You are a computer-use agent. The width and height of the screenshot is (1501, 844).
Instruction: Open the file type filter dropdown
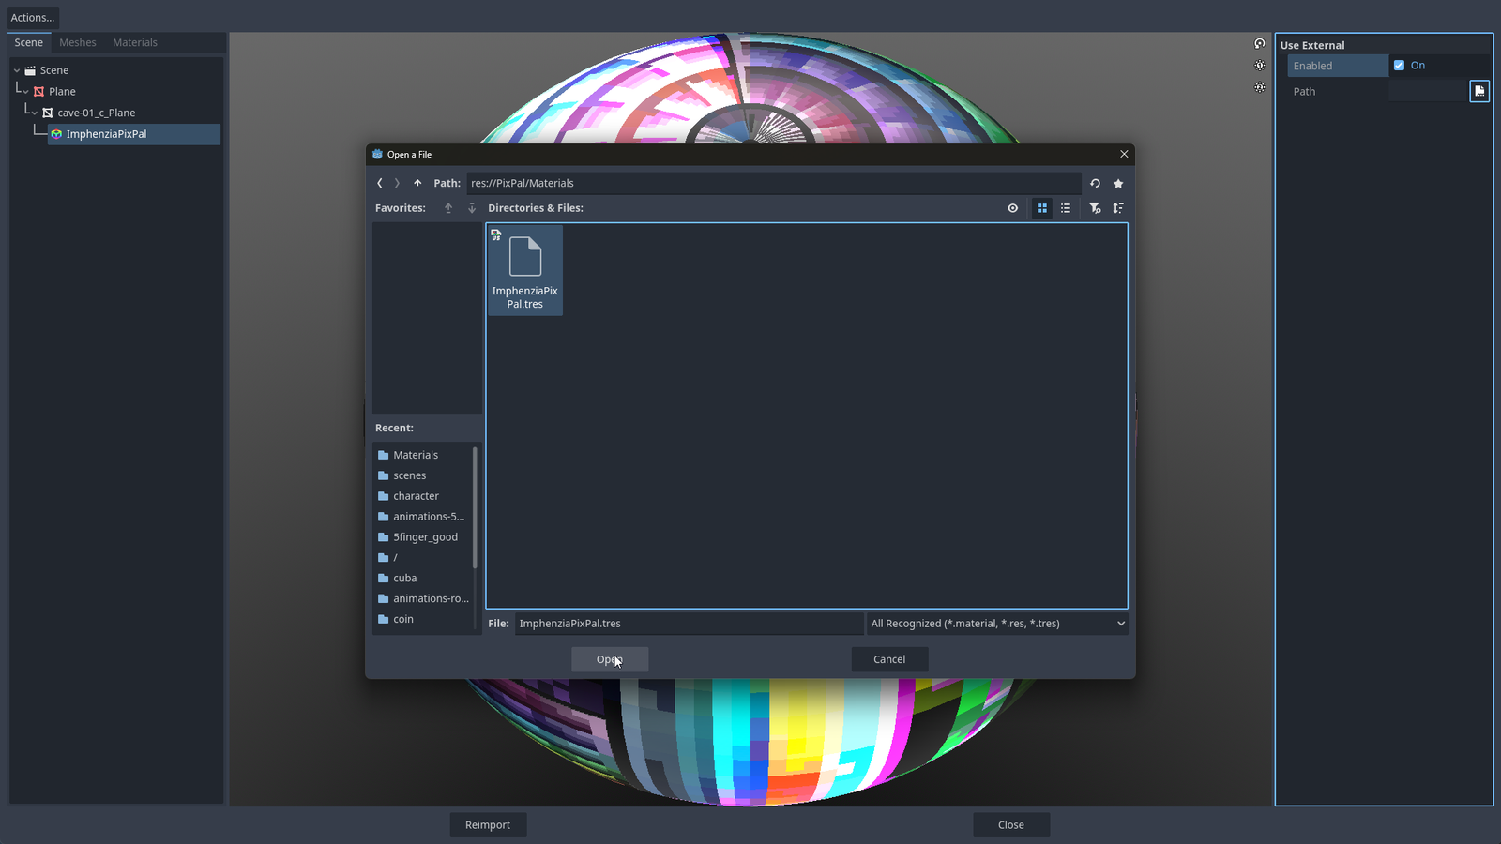coord(998,624)
